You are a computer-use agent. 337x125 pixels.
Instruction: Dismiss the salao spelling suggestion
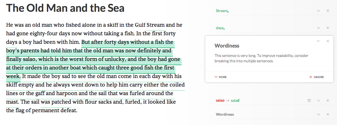[328, 101]
